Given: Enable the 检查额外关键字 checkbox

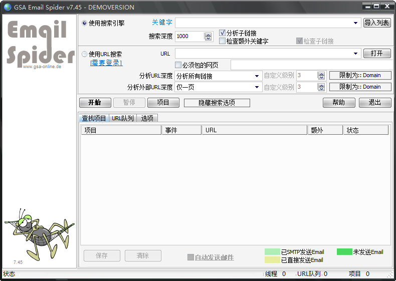Looking at the screenshot, I should tap(222, 41).
